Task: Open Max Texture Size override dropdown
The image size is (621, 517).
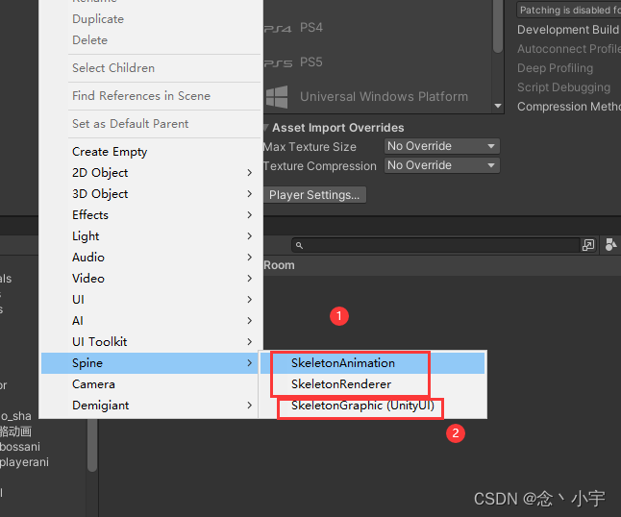Action: coord(442,146)
